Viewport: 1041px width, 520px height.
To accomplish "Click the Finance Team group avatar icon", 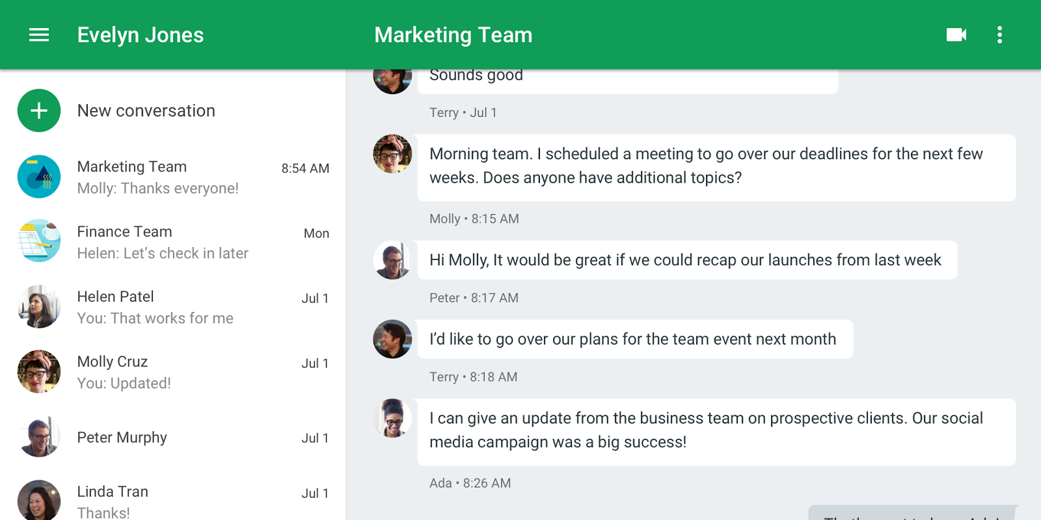I will tap(39, 240).
